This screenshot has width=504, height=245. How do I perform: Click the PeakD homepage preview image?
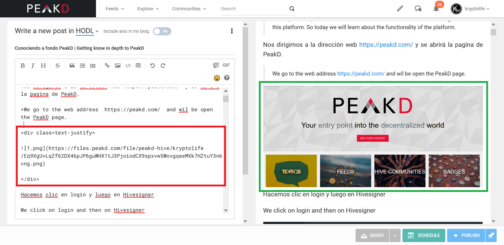[373, 136]
